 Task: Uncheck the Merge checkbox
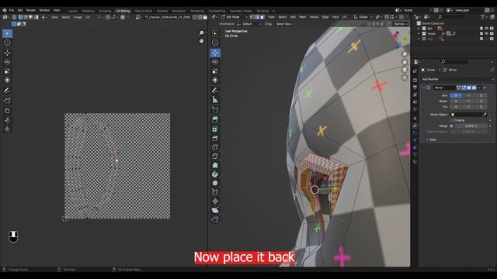(452, 126)
